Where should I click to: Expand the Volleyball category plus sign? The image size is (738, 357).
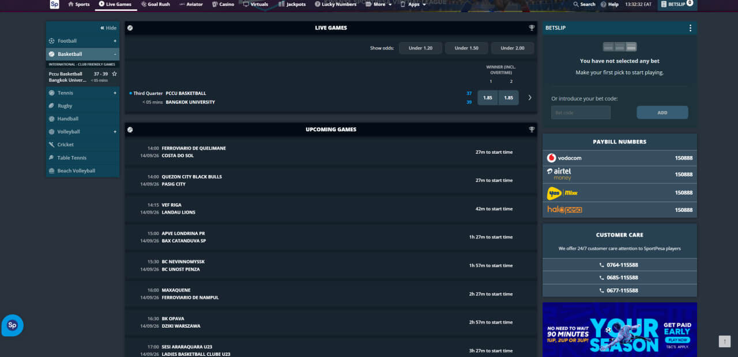(x=115, y=132)
